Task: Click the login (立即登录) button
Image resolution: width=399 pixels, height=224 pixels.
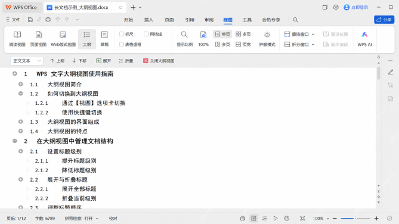Action: pyautogui.click(x=355, y=7)
